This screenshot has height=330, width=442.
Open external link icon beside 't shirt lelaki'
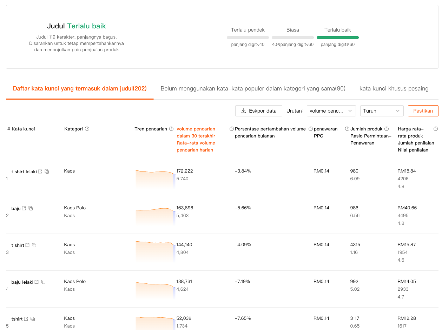40,171
